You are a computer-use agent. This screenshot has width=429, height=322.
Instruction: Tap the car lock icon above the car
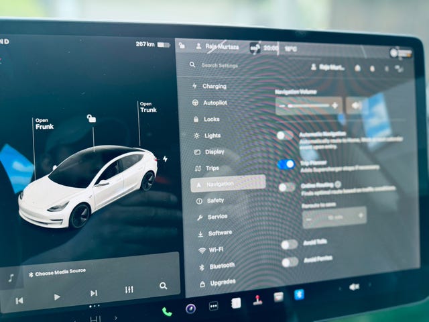(x=91, y=118)
